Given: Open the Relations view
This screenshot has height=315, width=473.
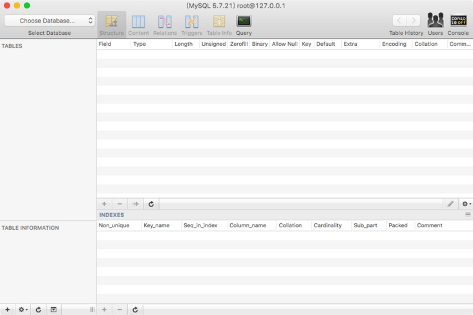Looking at the screenshot, I should 165,25.
